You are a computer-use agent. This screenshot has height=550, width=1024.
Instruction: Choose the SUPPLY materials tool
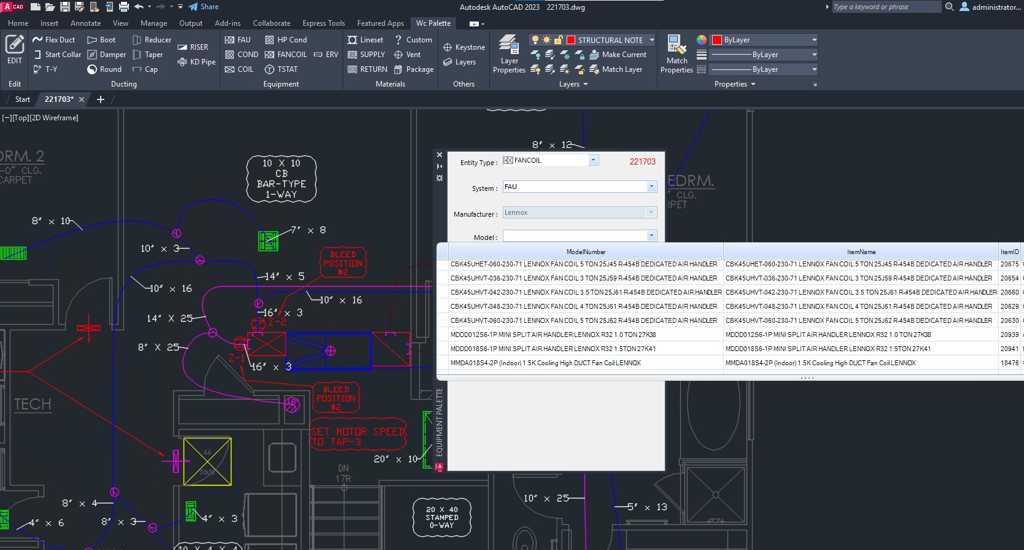click(366, 55)
